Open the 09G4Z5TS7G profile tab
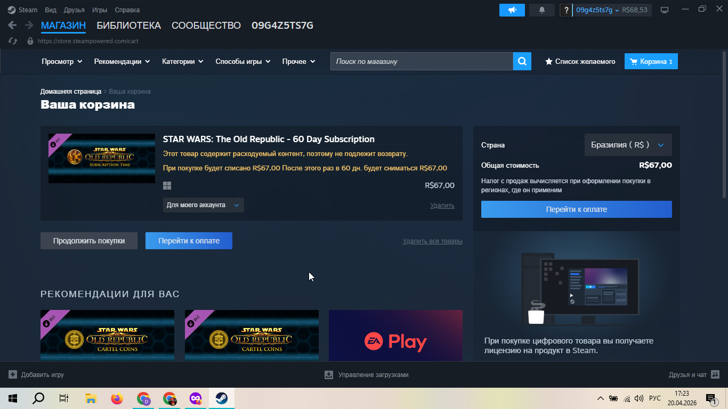This screenshot has height=409, width=728. point(282,26)
